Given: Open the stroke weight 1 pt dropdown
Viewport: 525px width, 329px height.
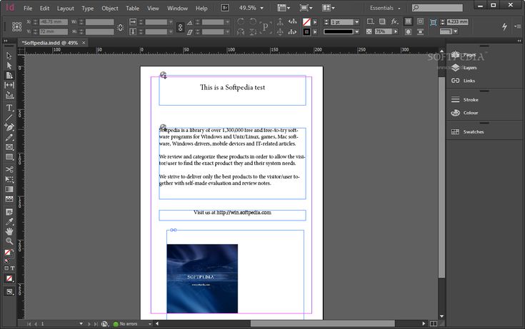Looking at the screenshot, I should 356,22.
